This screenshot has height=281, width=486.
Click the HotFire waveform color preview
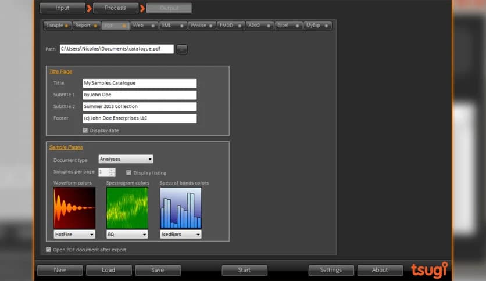(x=74, y=208)
